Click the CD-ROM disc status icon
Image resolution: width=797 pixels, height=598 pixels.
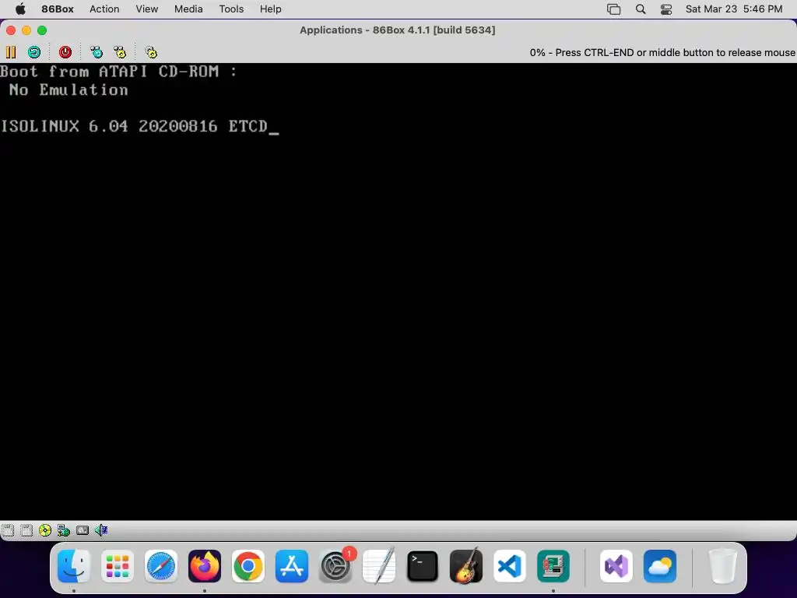[45, 530]
